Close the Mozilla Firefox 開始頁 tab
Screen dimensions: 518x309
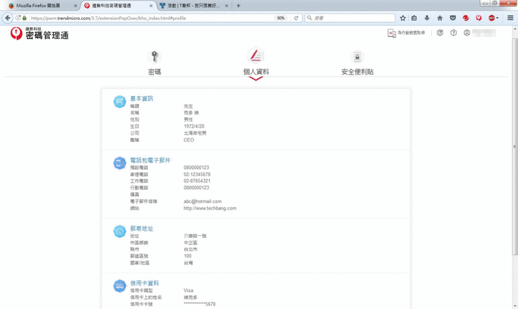[75, 6]
